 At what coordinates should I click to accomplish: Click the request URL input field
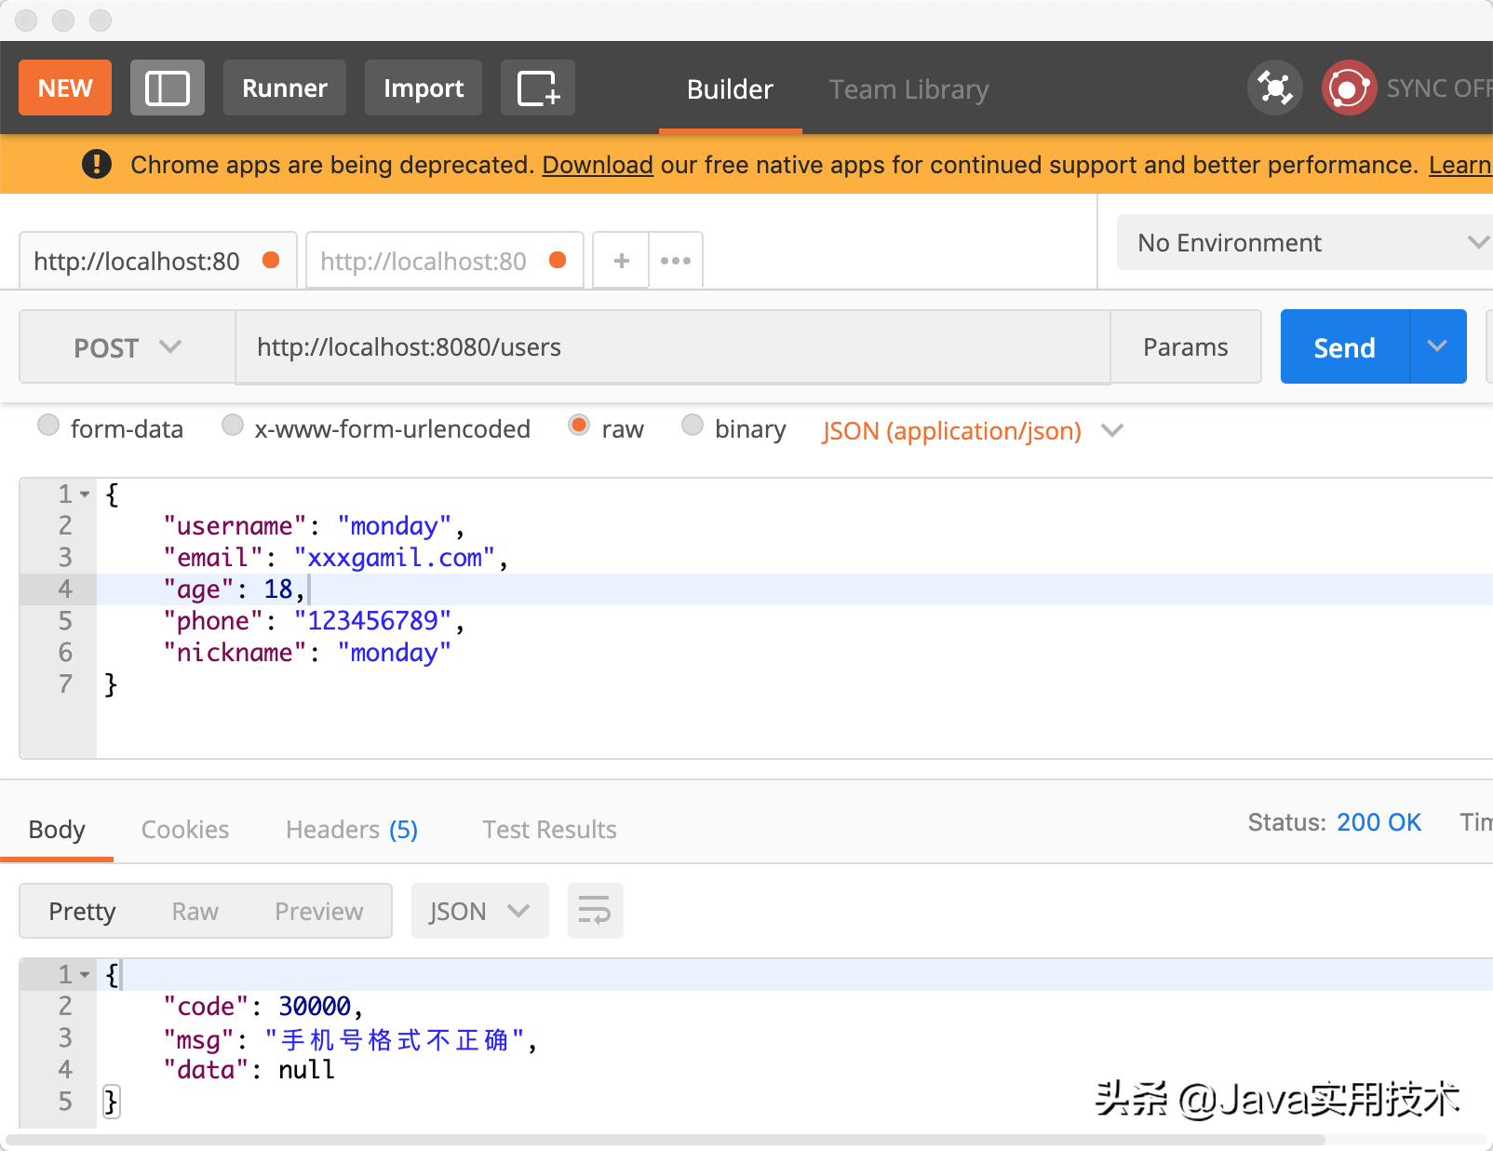pyautogui.click(x=672, y=347)
